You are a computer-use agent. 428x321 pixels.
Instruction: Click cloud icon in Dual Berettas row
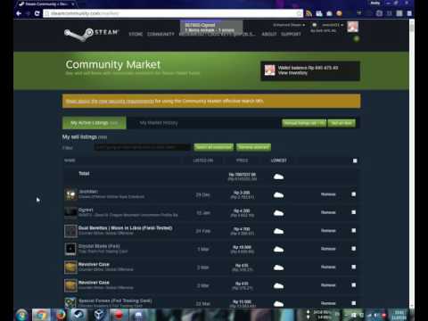pos(278,231)
